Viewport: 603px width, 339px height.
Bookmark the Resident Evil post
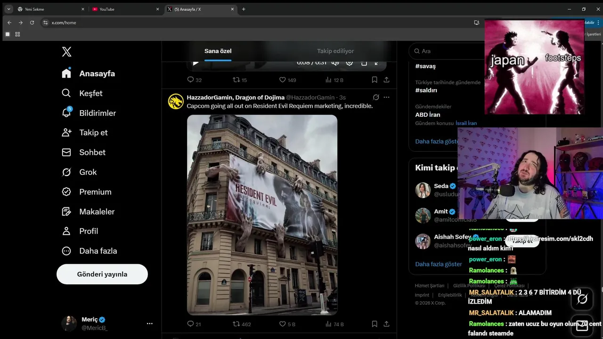(x=374, y=324)
